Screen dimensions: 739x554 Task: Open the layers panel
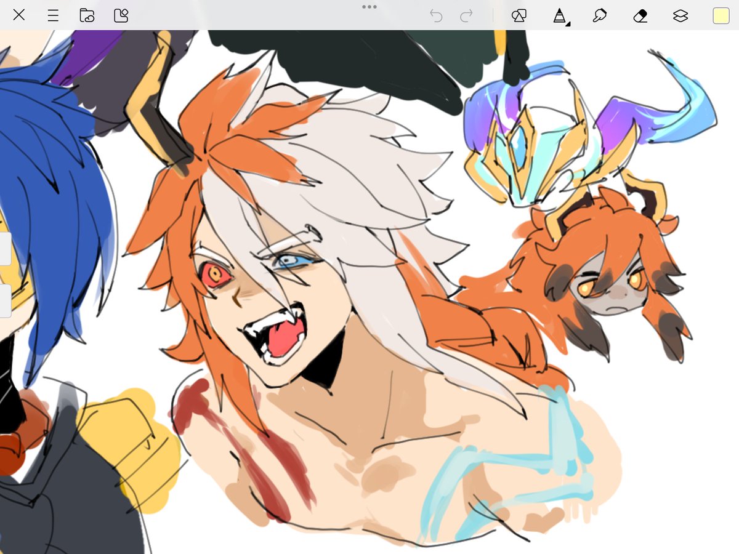pos(680,16)
